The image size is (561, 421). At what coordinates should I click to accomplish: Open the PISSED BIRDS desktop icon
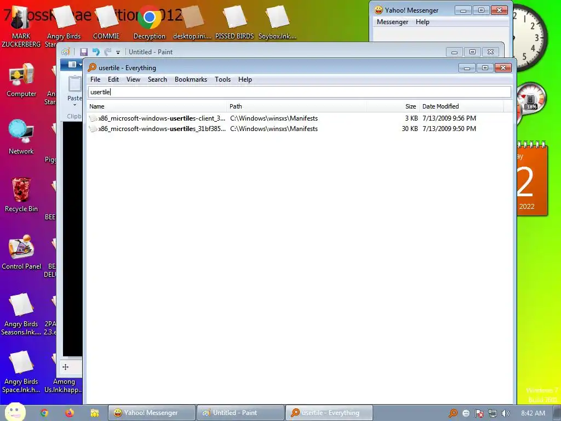234,22
